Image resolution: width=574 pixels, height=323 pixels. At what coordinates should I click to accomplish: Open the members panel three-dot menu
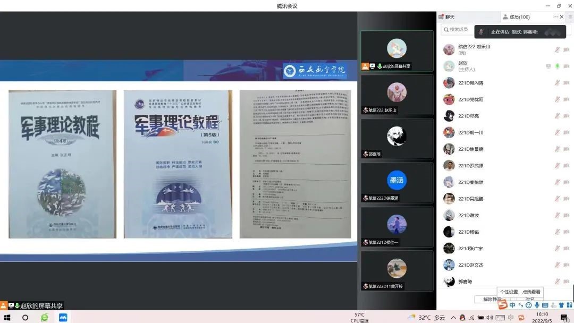(556, 17)
